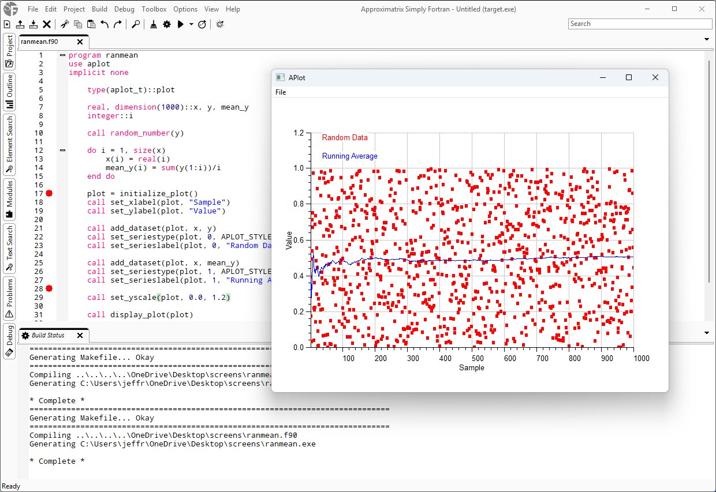Open the bottom panel dropdown arrow
This screenshot has height=492, width=716.
point(707,333)
